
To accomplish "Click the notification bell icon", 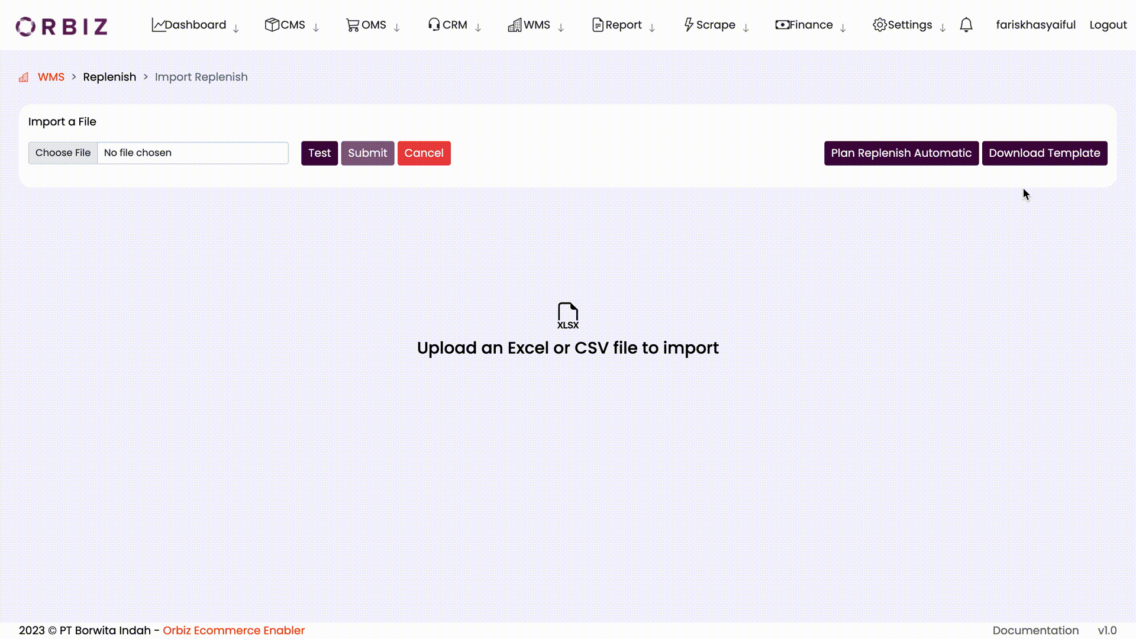I will pos(966,25).
